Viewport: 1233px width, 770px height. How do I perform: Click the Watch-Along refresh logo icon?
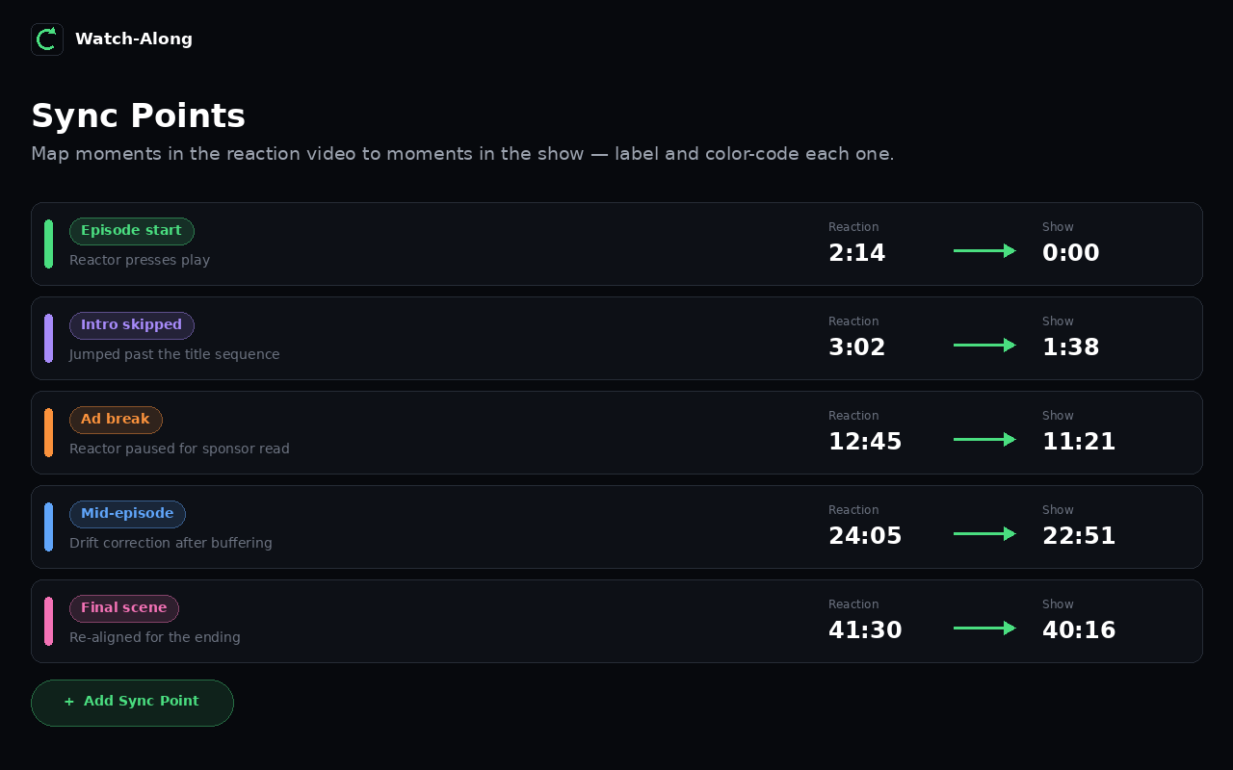[x=47, y=39]
